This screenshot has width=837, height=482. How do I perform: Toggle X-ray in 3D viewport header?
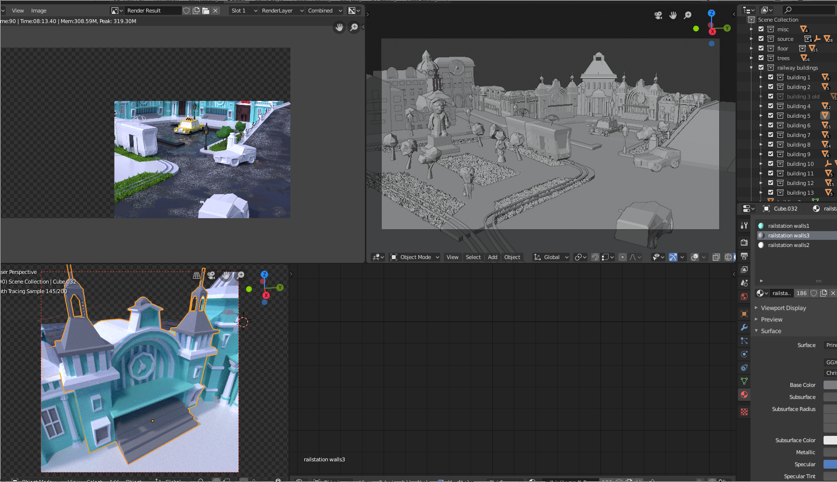click(x=716, y=257)
